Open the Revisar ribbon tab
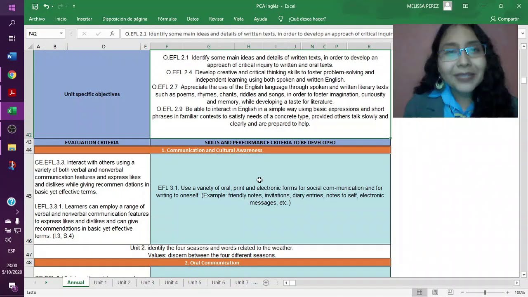 pyautogui.click(x=216, y=19)
